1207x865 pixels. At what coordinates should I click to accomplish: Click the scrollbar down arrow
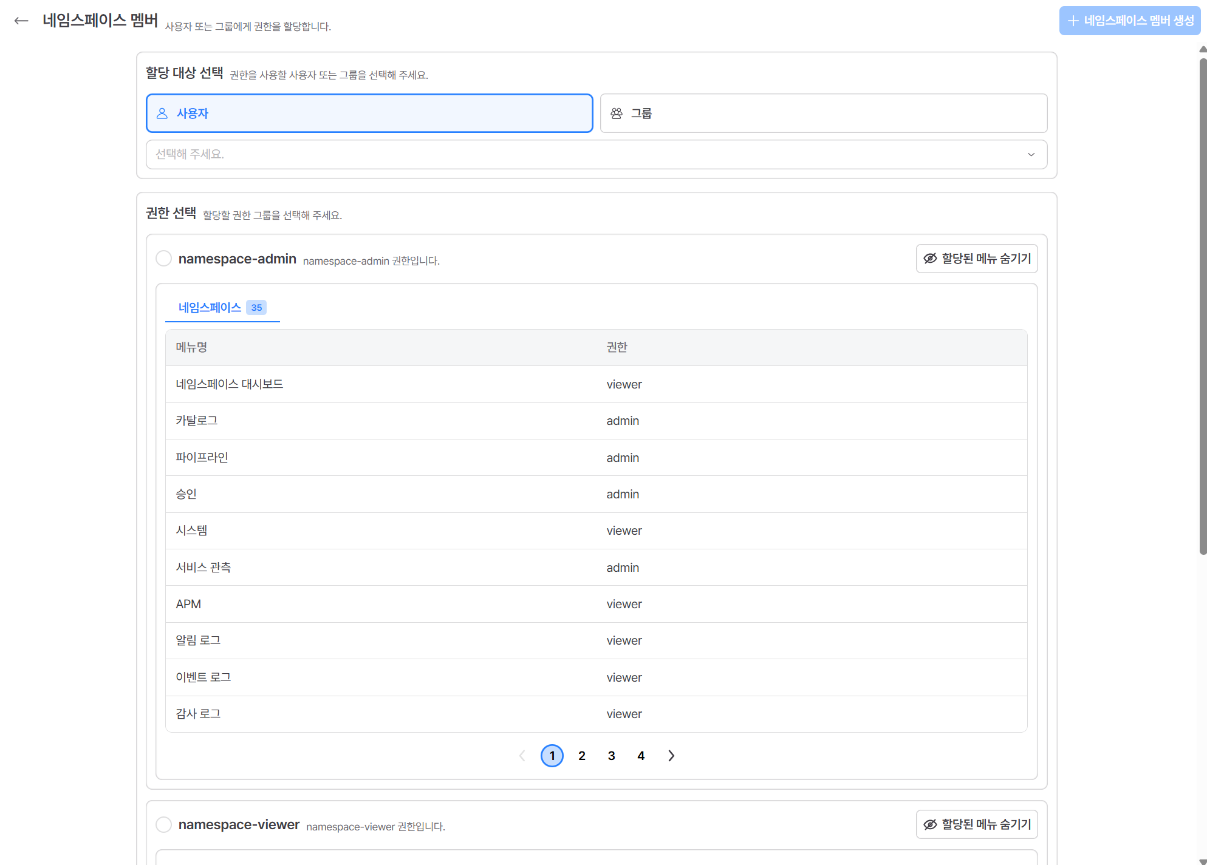[x=1203, y=861]
